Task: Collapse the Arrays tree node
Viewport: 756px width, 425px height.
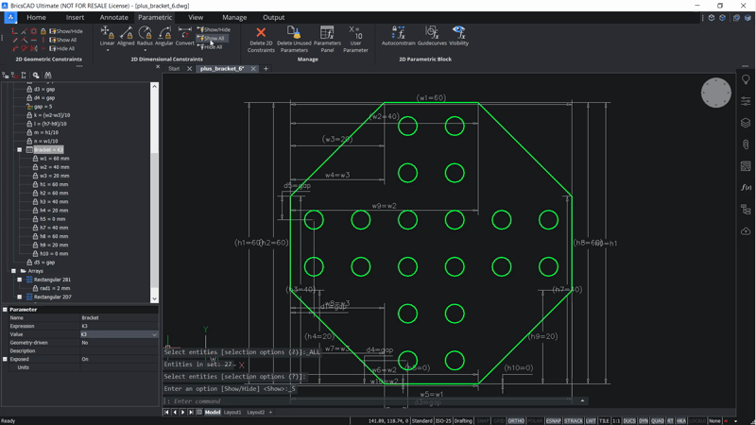Action: coord(14,271)
